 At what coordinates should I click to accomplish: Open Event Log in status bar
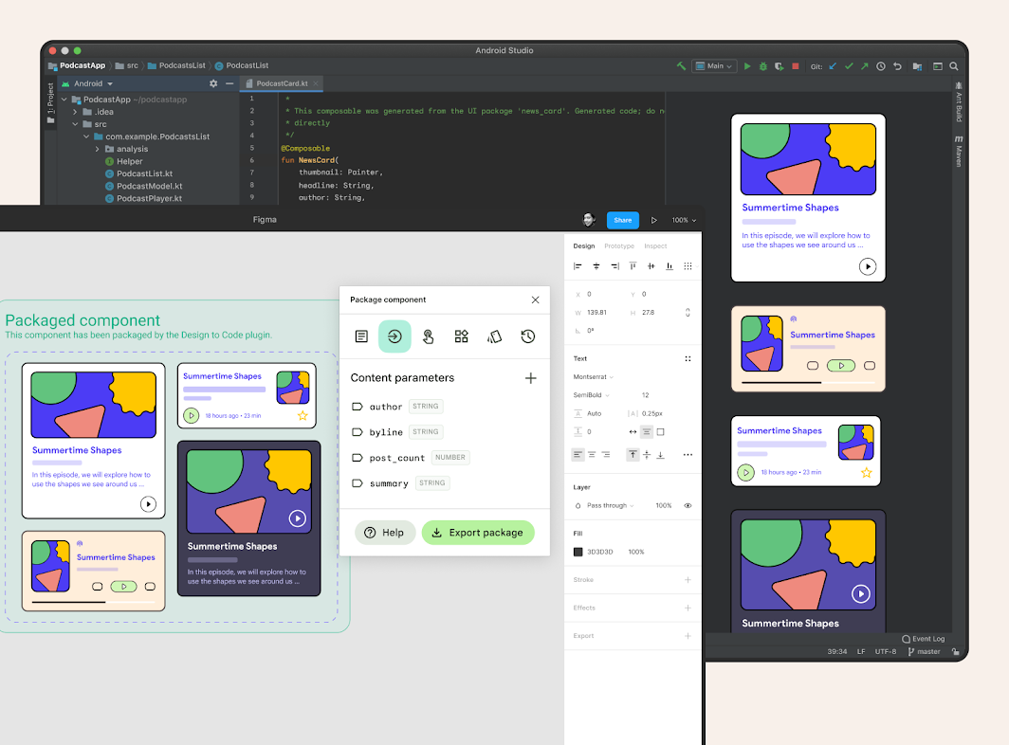click(923, 639)
